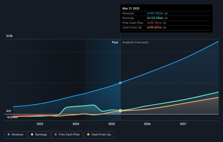223x142 pixels.
Task: Click the 2024 x-axis label
Action: click(x=76, y=124)
